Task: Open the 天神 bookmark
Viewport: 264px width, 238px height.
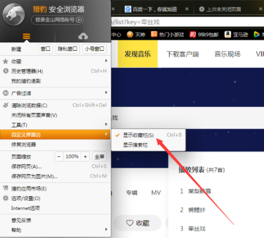Action: 136,34
